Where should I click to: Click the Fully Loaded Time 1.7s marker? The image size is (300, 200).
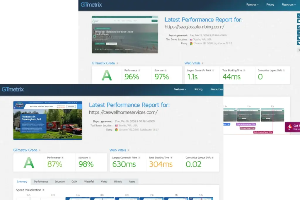[263, 132]
